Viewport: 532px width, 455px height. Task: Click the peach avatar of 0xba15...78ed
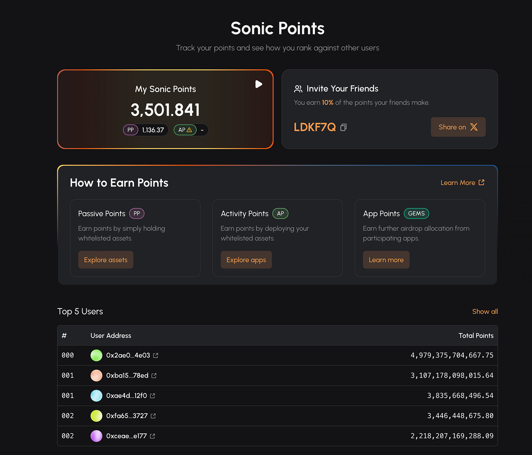click(96, 375)
